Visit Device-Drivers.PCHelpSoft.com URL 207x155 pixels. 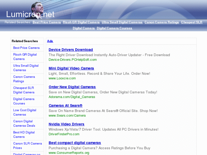pyautogui.click(x=73, y=60)
